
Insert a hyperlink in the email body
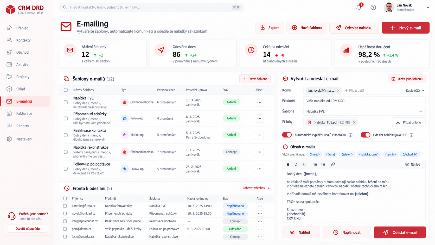tap(333, 164)
